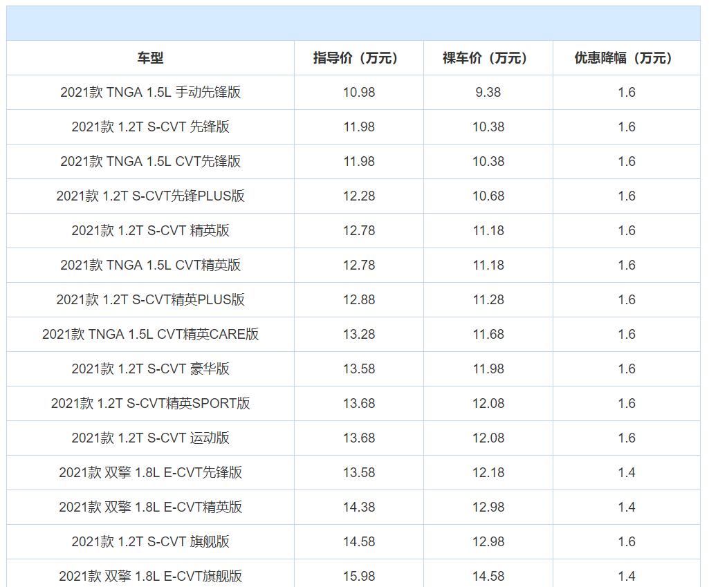Click the 2021款 1.2T S-CVT 先锋版 cell
The width and height of the screenshot is (709, 587).
[x=150, y=127]
